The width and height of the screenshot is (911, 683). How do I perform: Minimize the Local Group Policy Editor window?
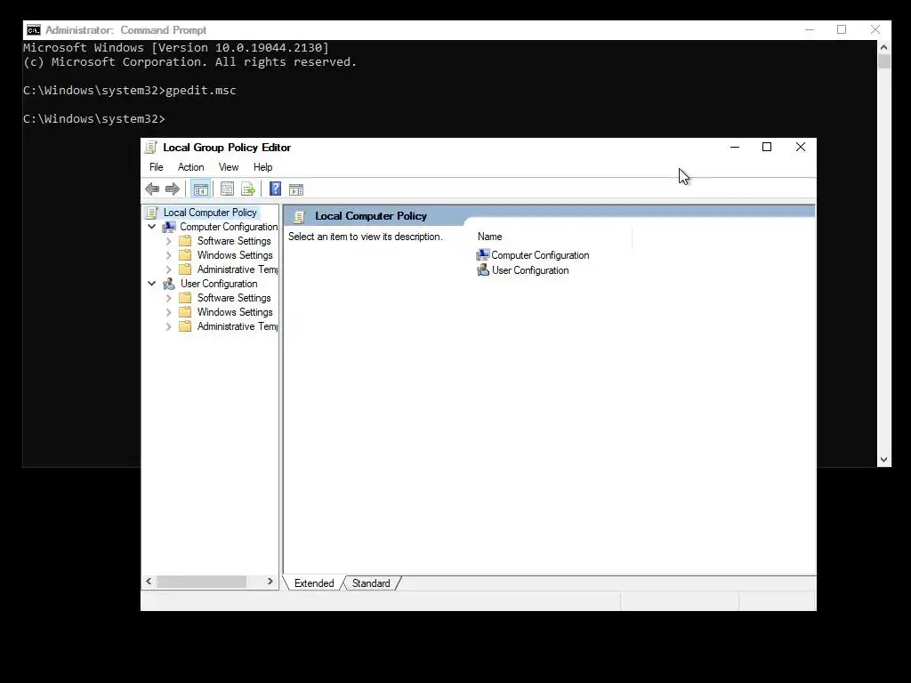[735, 148]
